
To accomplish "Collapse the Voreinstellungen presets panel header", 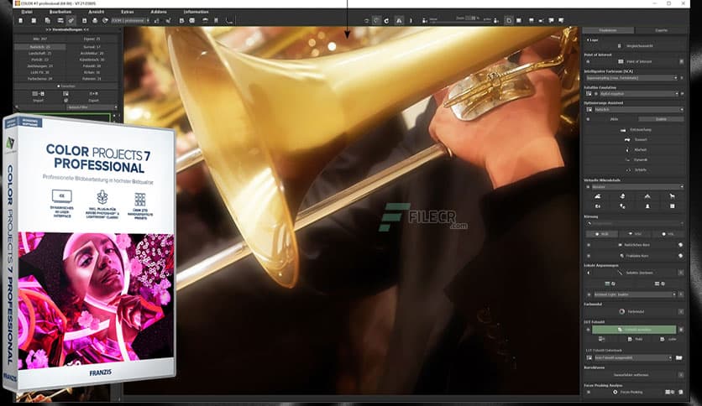I will 67,29.
